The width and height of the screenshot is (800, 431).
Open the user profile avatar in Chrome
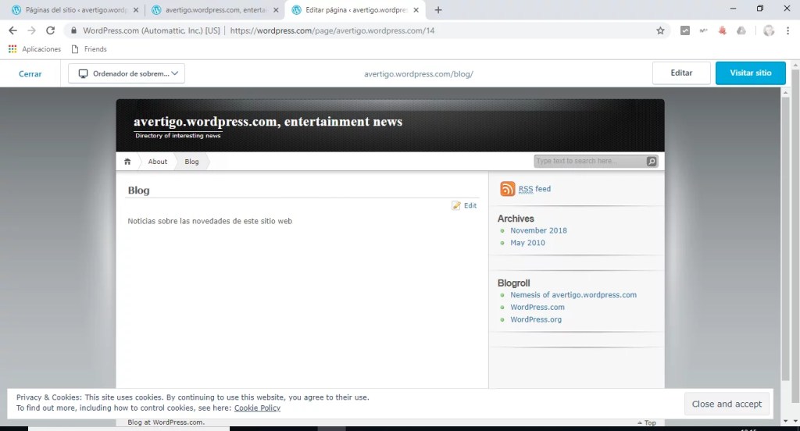769,30
